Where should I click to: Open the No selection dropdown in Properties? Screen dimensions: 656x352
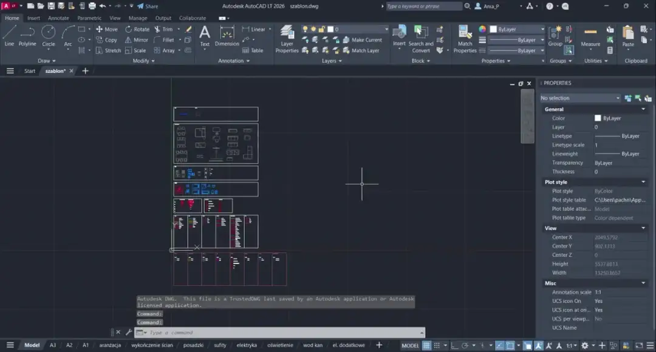coord(580,98)
